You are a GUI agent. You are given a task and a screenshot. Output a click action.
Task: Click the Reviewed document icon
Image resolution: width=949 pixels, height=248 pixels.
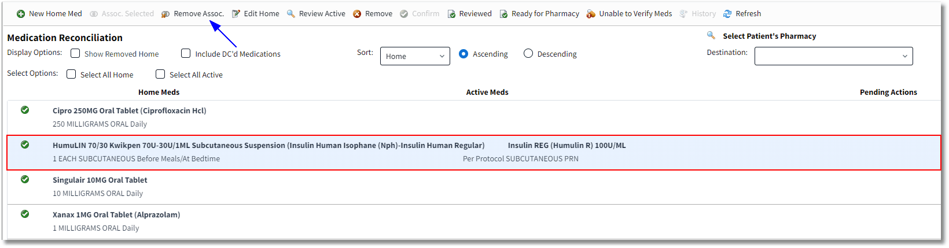[451, 14]
